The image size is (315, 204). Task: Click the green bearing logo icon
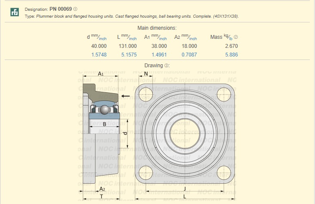click(x=15, y=12)
